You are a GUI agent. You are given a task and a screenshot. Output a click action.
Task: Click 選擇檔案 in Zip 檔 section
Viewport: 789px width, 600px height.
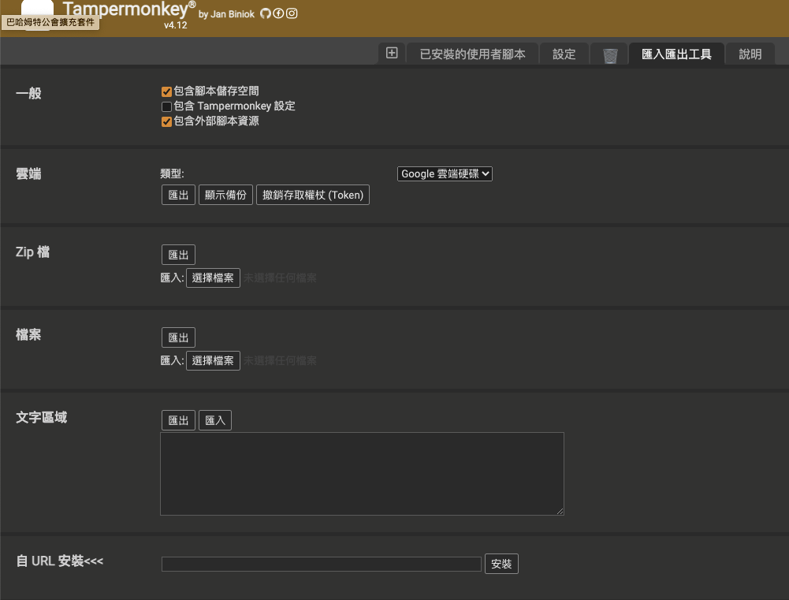[x=213, y=278]
